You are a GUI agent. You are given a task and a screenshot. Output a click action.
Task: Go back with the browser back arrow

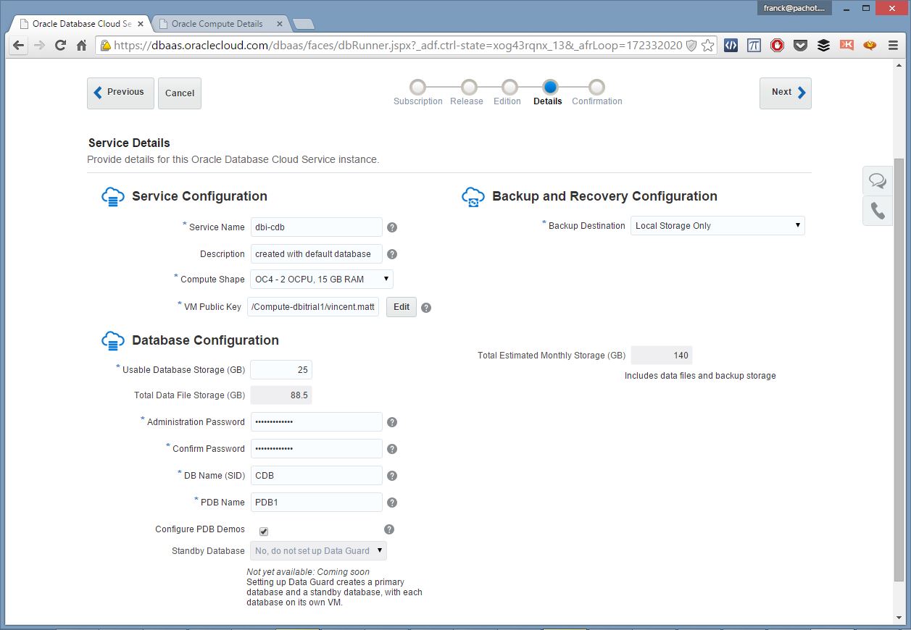(19, 46)
